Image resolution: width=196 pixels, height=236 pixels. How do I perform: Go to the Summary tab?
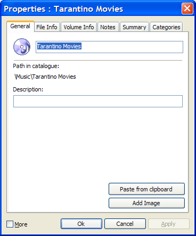134,27
